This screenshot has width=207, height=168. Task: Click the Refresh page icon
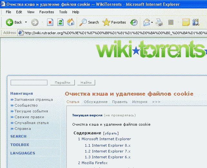click(60, 22)
